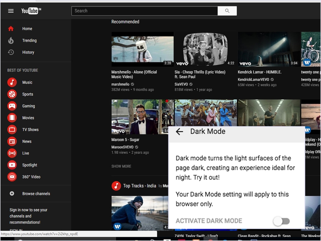
Task: Click in the Search input field
Action: coord(145,11)
